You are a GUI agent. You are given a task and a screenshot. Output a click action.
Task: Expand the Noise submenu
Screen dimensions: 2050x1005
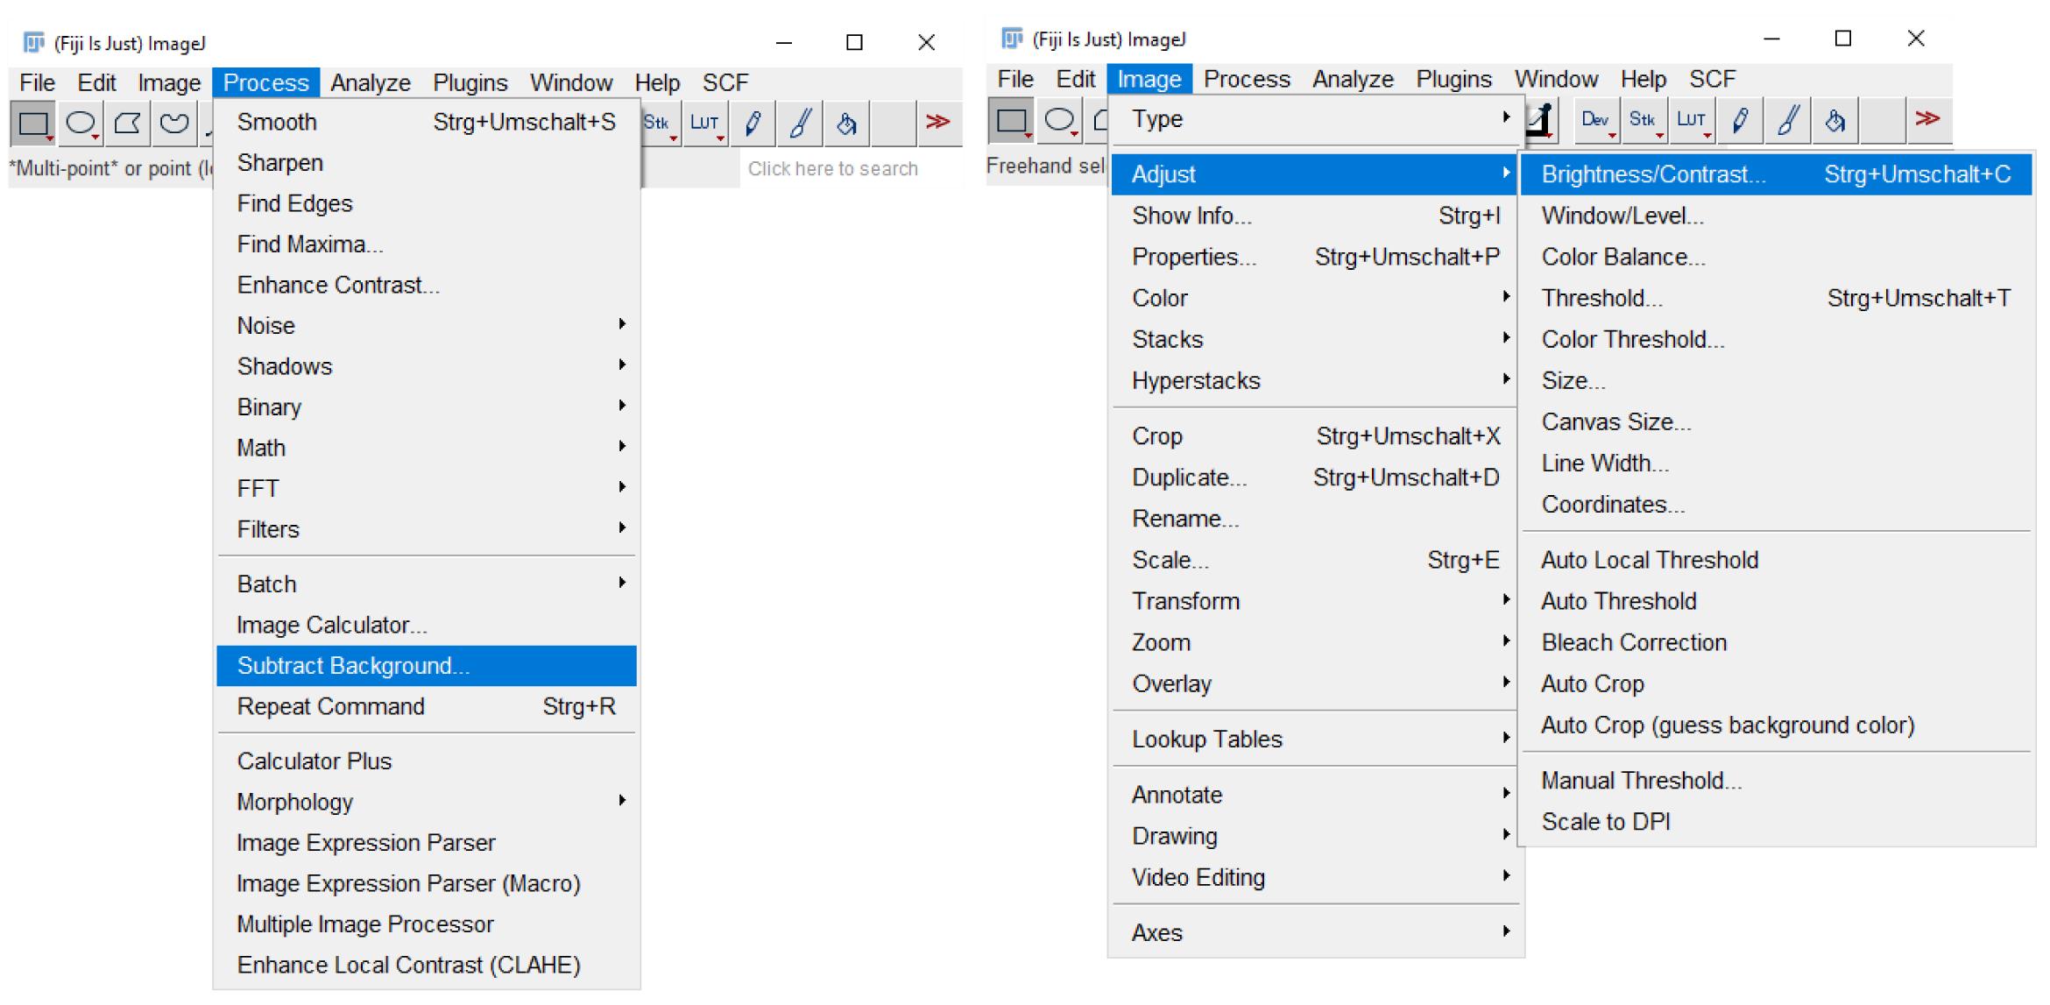(x=427, y=326)
